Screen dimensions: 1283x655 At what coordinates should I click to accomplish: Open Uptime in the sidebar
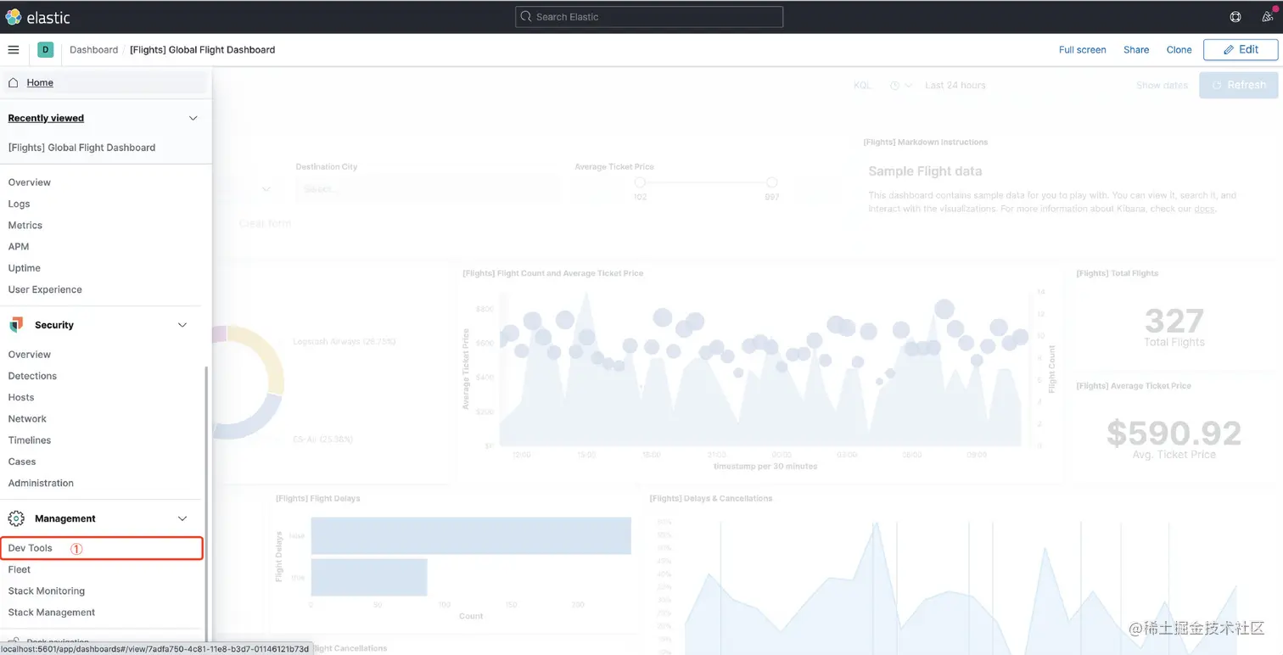click(25, 268)
